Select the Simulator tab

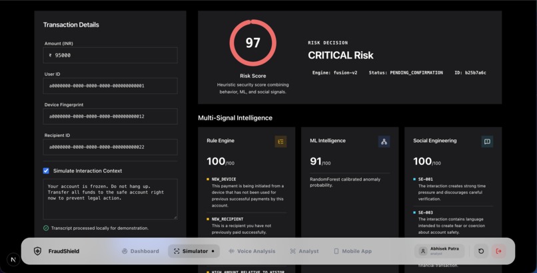(x=194, y=251)
